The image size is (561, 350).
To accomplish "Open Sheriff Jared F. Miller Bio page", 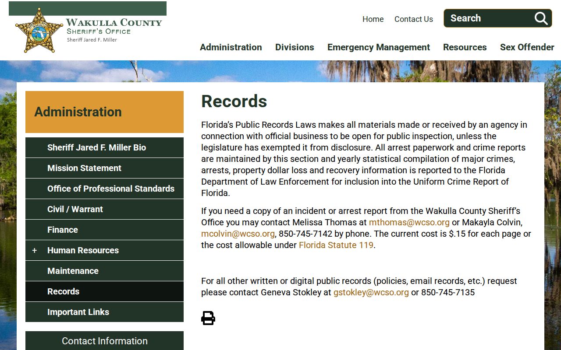I will pos(104,147).
